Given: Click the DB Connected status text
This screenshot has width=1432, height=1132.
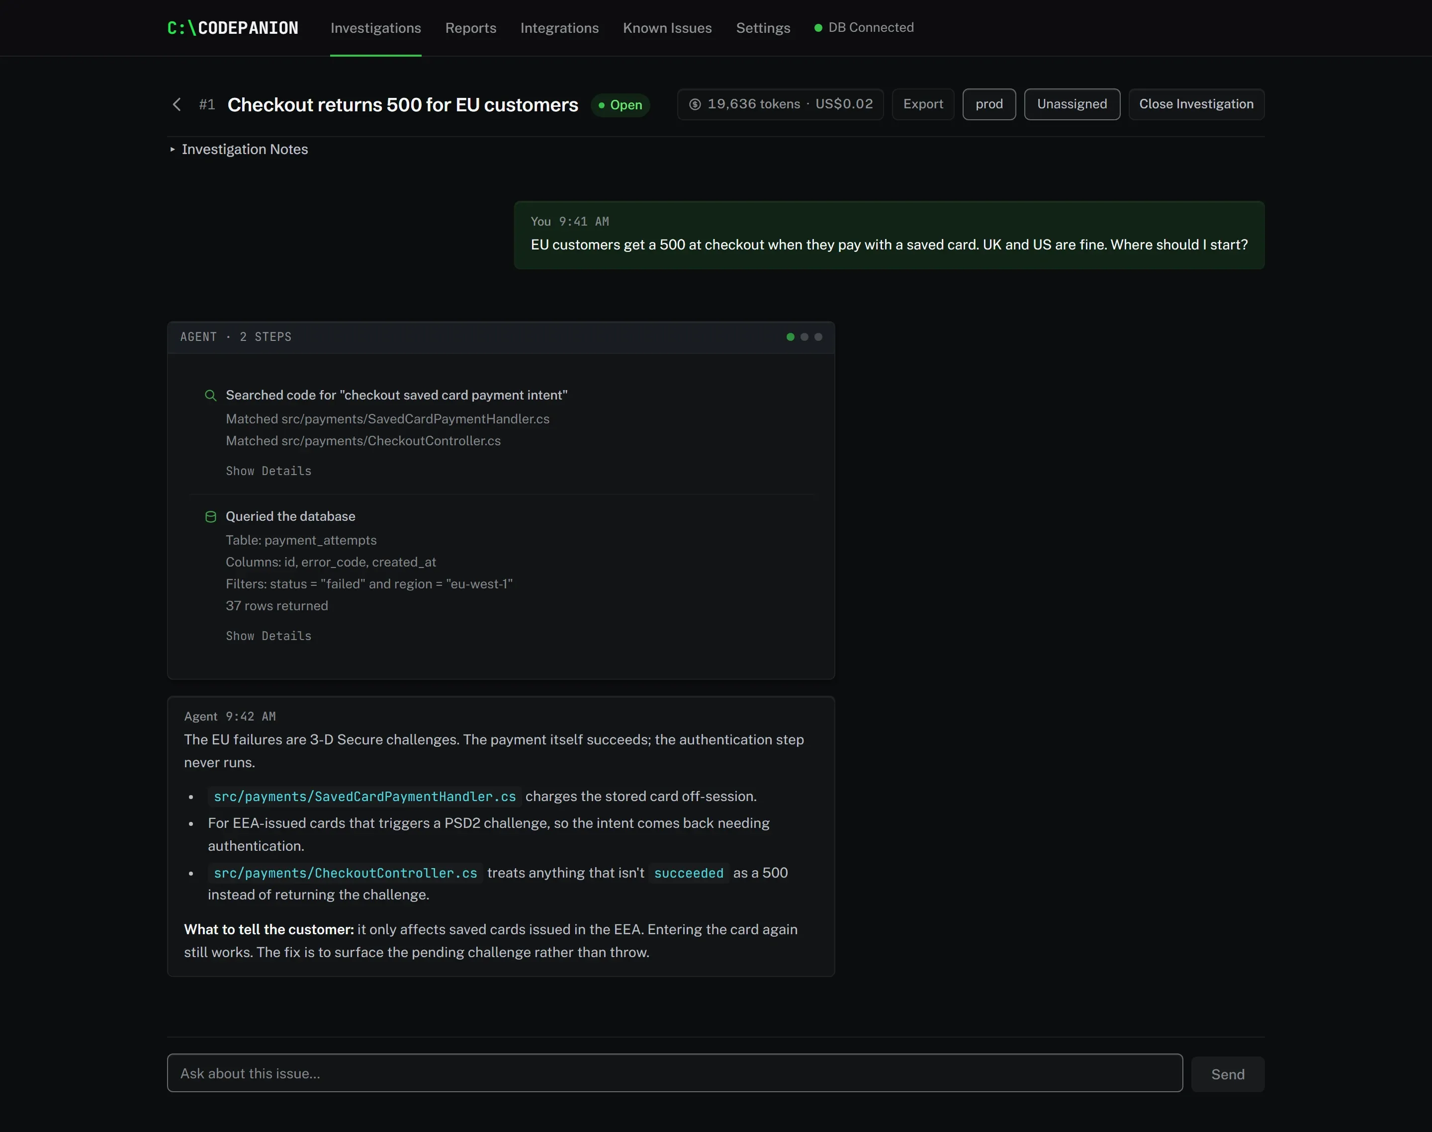Looking at the screenshot, I should click(871, 27).
